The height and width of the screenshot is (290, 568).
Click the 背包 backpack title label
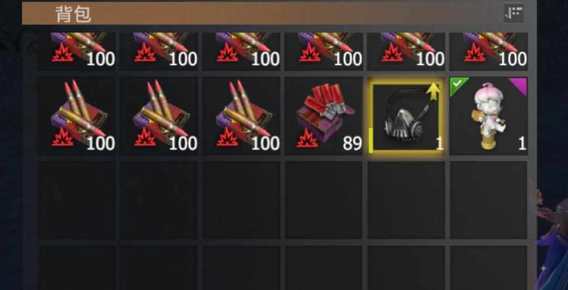pyautogui.click(x=74, y=14)
